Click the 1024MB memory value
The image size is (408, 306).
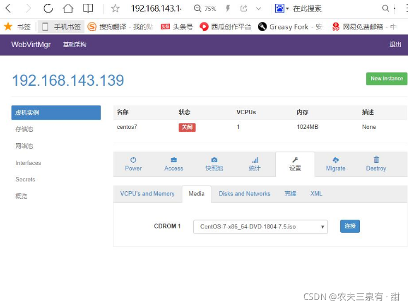(x=308, y=127)
